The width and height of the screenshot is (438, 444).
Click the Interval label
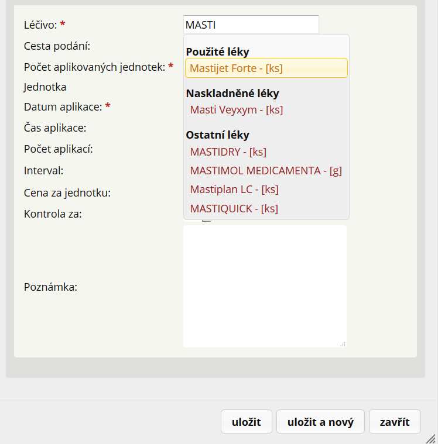[44, 171]
